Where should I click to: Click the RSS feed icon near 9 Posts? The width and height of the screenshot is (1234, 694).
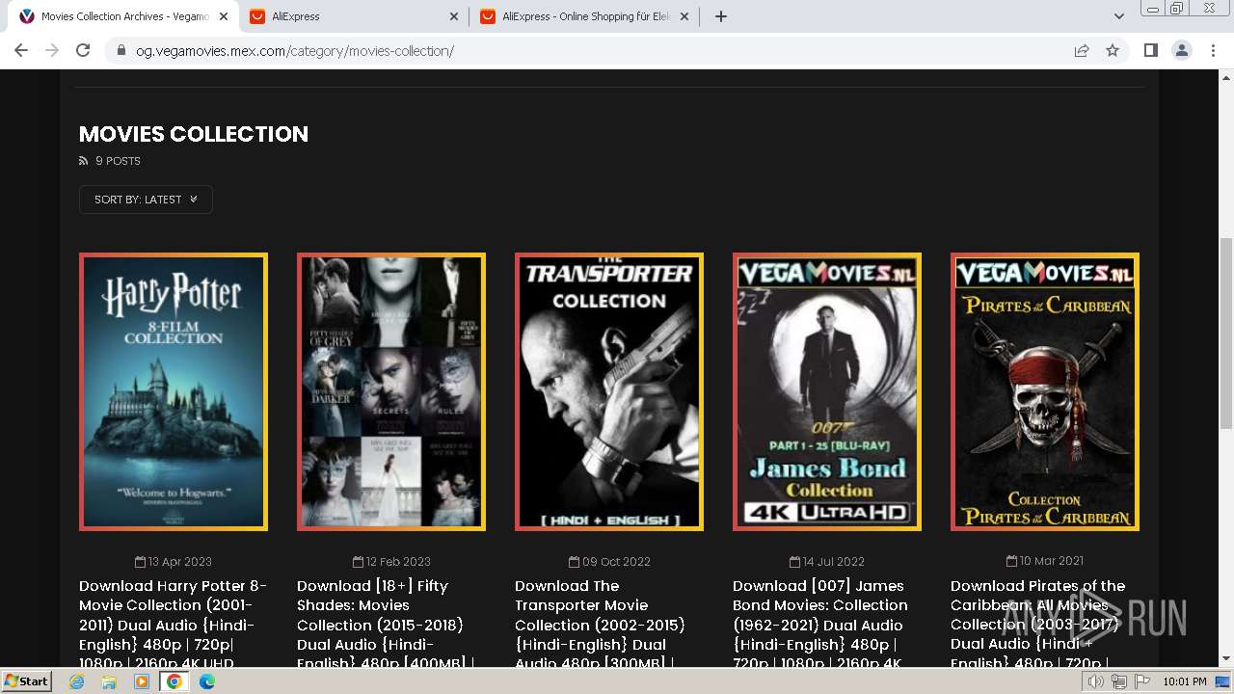[84, 161]
